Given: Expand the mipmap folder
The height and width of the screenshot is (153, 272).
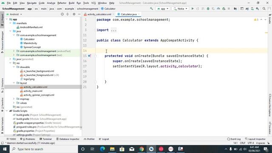Looking at the screenshot, I should click(x=14, y=99).
